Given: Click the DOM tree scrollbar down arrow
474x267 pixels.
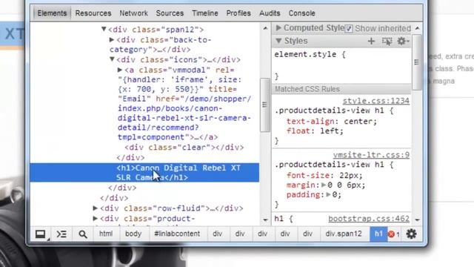Looking at the screenshot, I should 265,220.
